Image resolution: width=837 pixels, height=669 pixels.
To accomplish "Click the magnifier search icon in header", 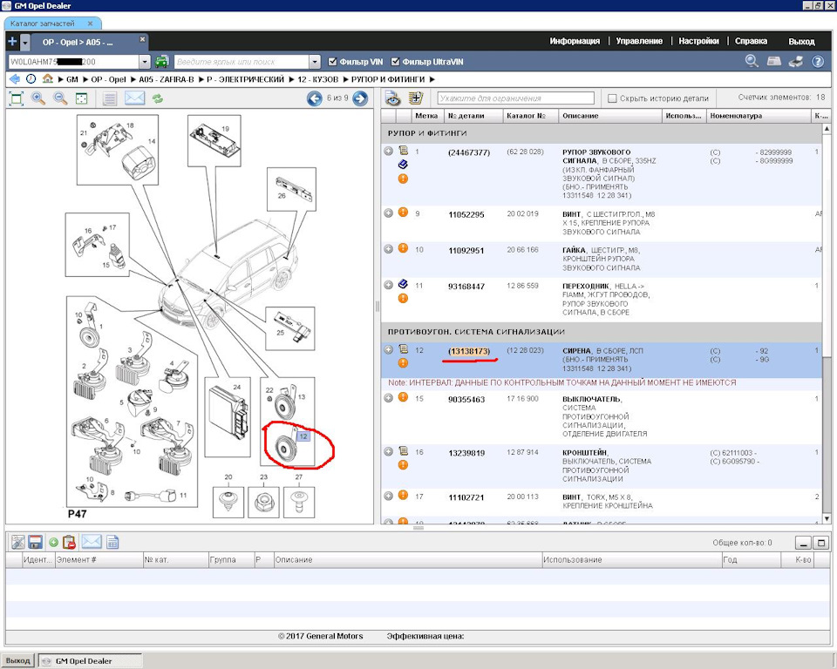I will pos(752,61).
